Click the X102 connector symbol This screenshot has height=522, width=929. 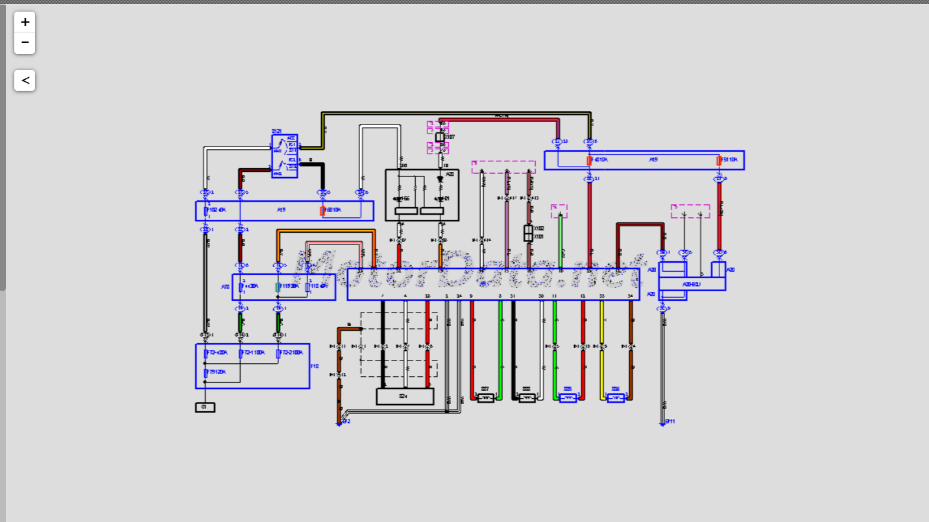528,229
